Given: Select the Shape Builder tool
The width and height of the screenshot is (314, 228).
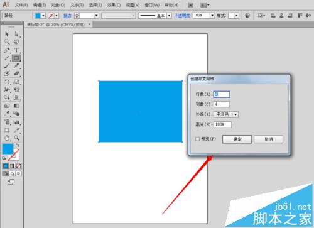Looking at the screenshot, I should [7, 97].
